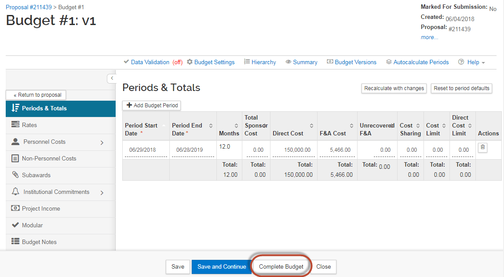The width and height of the screenshot is (504, 277).
Task: Click Reset to period defaults button
Action: (462, 88)
